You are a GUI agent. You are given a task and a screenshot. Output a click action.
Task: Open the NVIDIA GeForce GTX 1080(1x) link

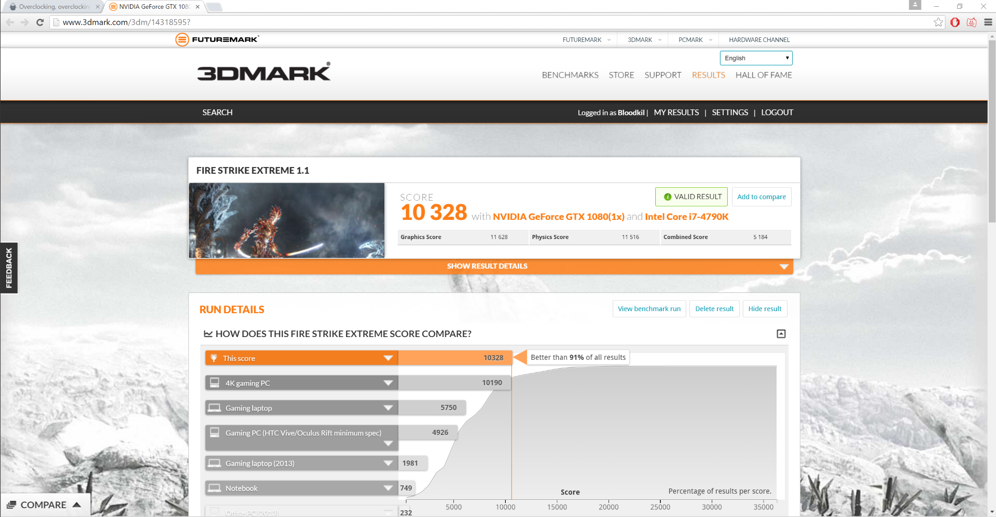(x=559, y=217)
